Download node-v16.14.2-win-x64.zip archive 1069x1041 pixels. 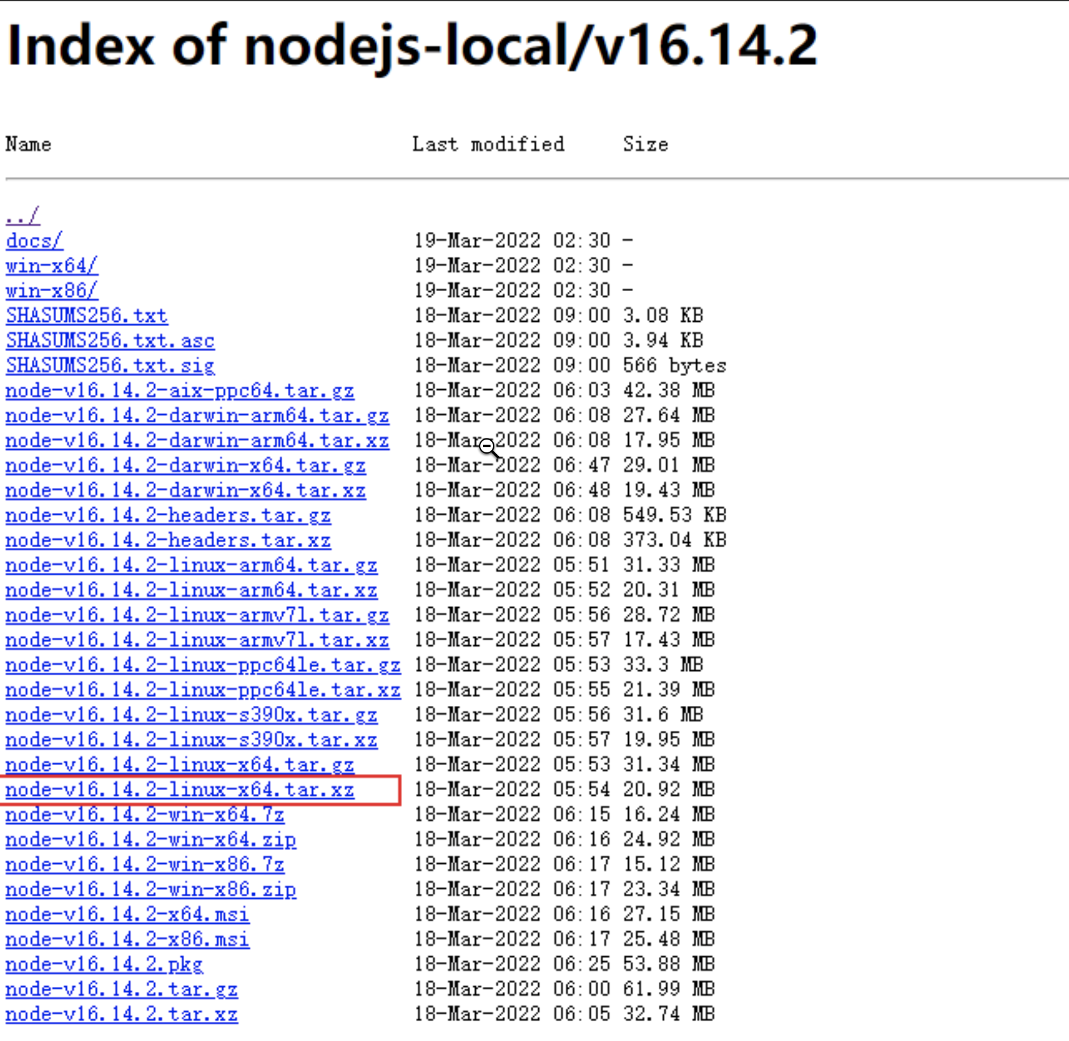pyautogui.click(x=150, y=839)
